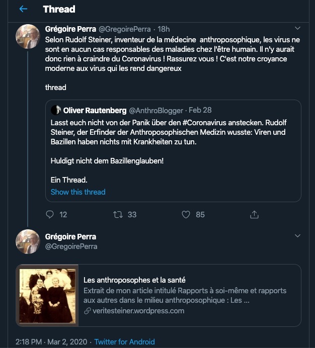Image resolution: width=315 pixels, height=348 pixels.
Task: Click the 18h timestamp on first tweet
Action: tap(164, 29)
